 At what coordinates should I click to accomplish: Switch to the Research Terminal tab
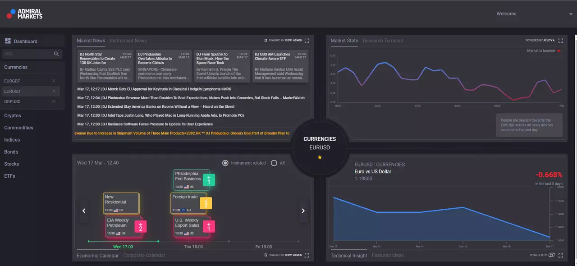(383, 41)
